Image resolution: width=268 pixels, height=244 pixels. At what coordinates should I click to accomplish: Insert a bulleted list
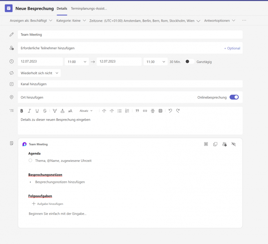click(119, 111)
